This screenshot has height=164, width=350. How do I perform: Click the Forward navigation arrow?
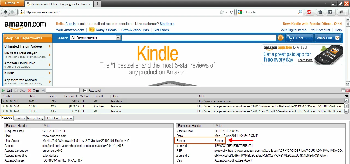coord(12,12)
